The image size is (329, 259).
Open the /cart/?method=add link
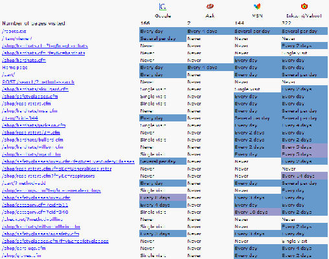point(24,183)
